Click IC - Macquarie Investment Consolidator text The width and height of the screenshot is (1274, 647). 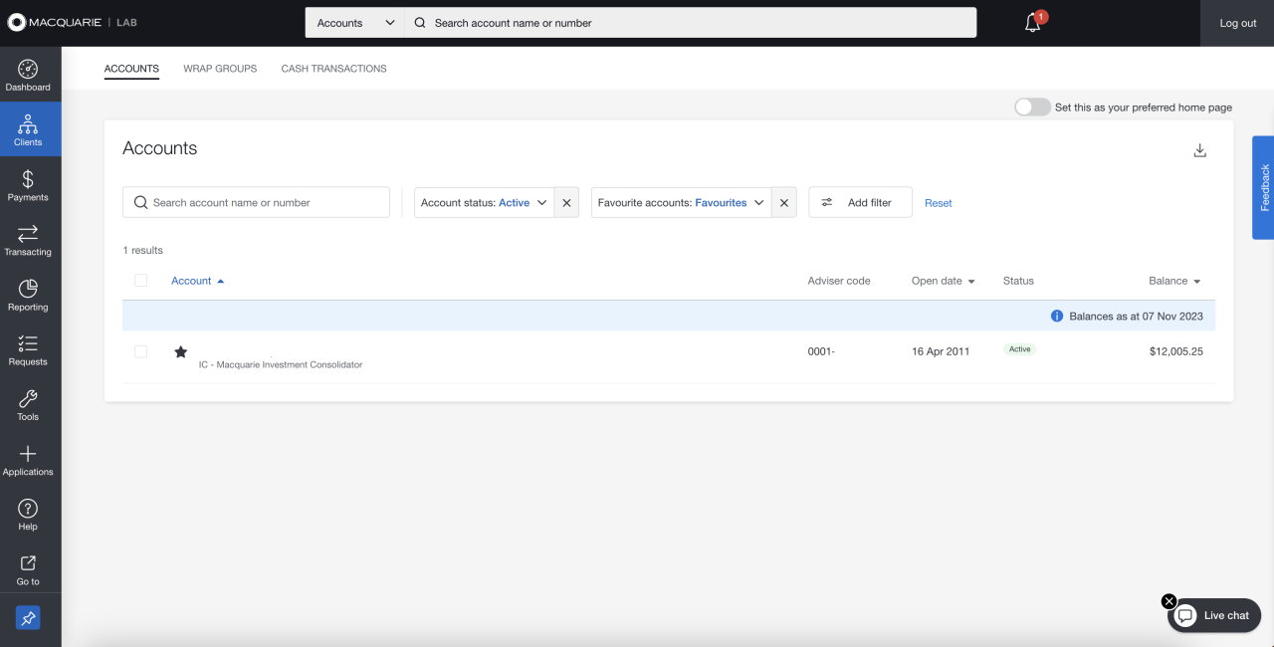tap(281, 364)
